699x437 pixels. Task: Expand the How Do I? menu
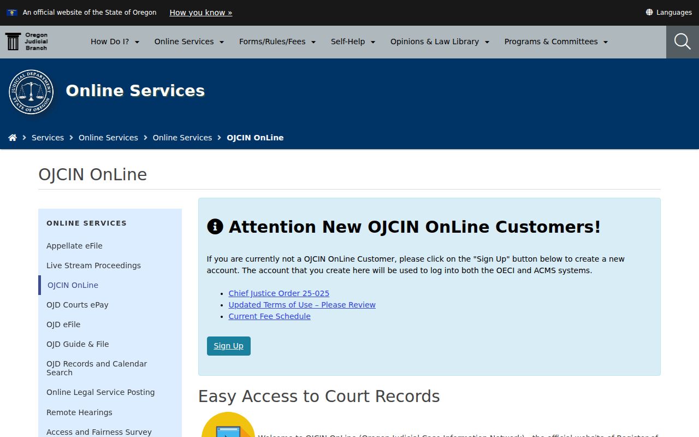115,42
